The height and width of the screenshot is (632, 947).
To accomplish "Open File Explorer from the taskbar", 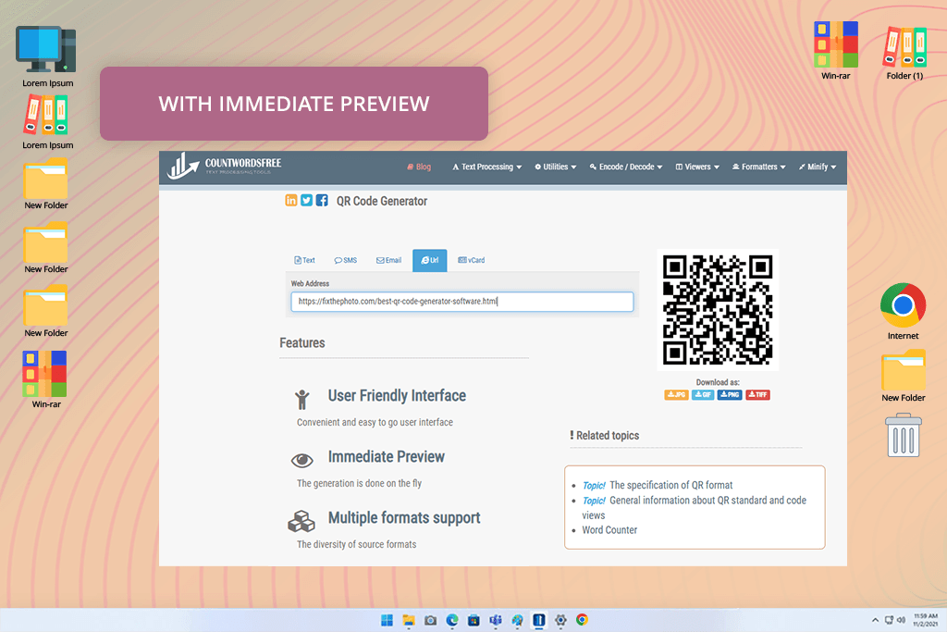I will [x=409, y=620].
